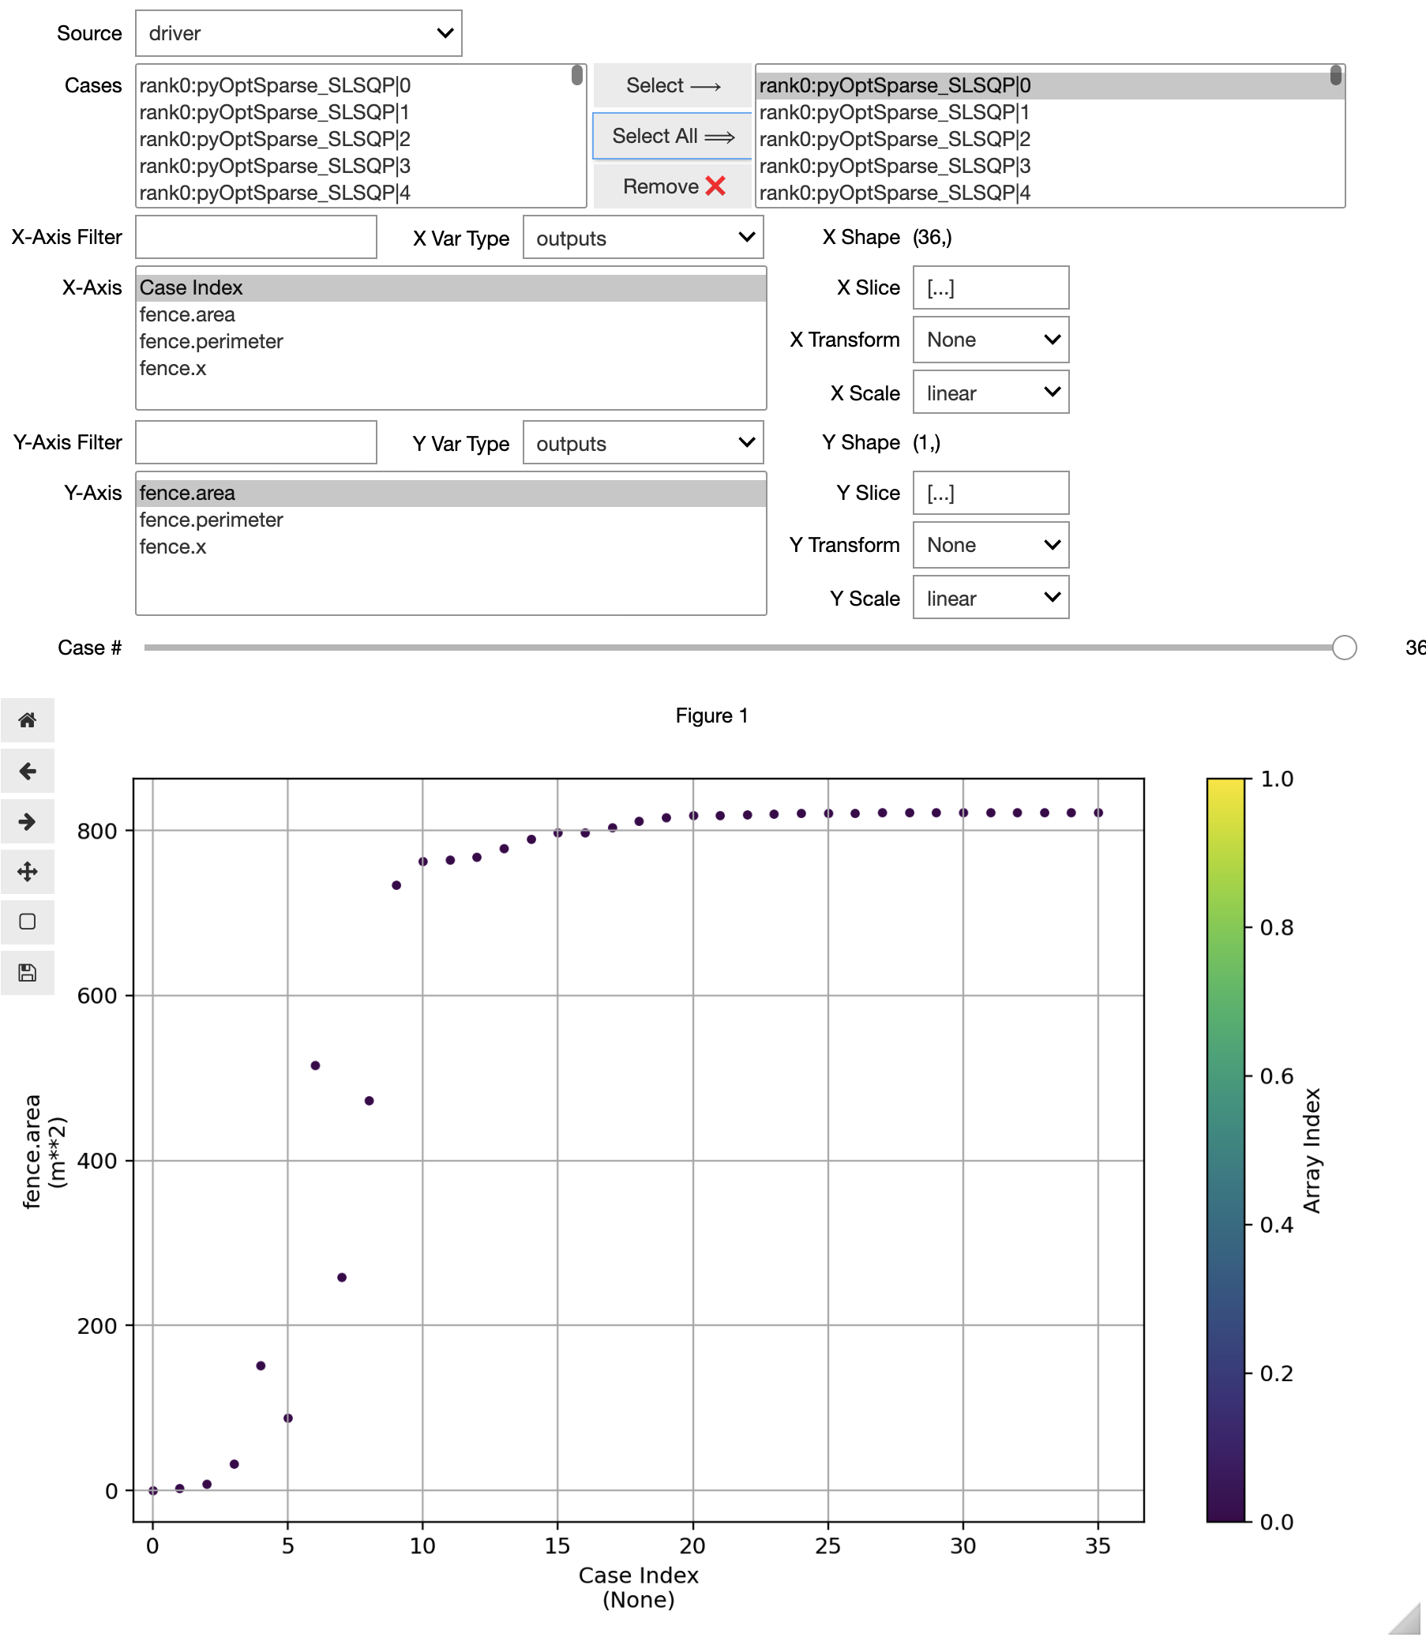Select fence.area in X-Axis list
1426x1641 pixels.
point(451,315)
